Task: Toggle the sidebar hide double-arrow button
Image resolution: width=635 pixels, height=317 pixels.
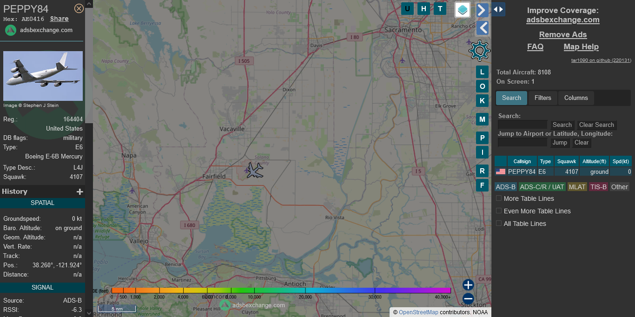Action: pos(498,9)
